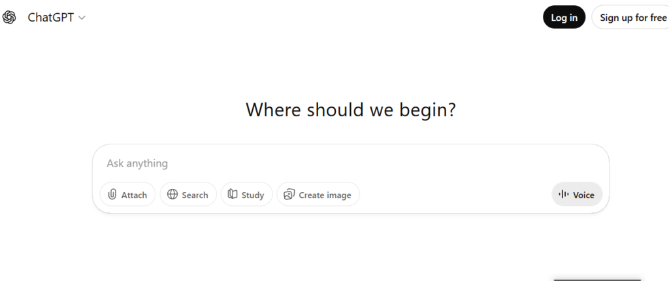Toggle Study mode by its label
Image resolution: width=669 pixels, height=281 pixels.
[x=253, y=195]
